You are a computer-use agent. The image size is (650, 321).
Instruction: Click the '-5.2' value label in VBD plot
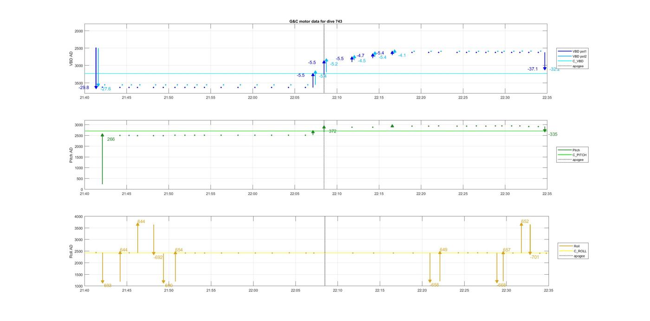pos(334,64)
